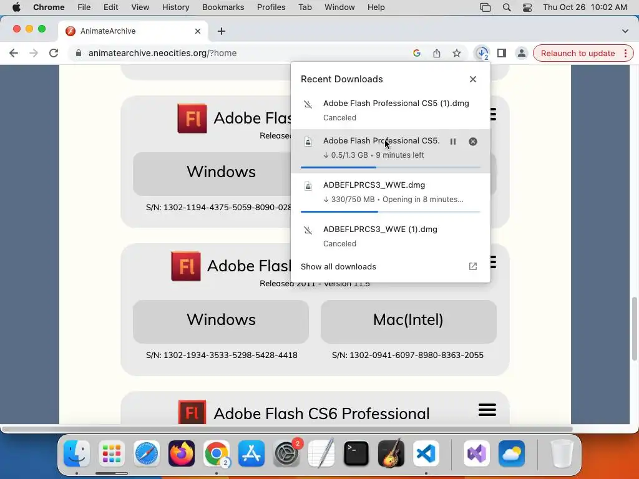Open the Chrome profile avatar menu
Viewport: 639px width, 479px height.
(522, 53)
